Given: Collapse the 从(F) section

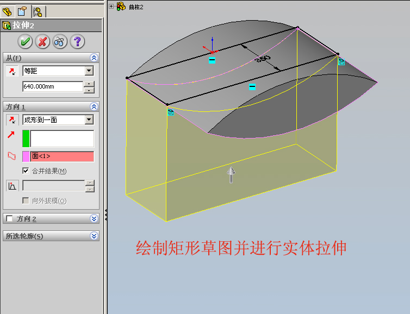Looking at the screenshot, I should click(x=94, y=58).
